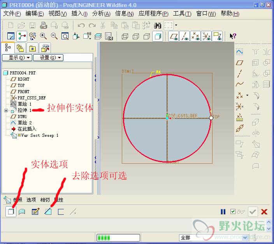Toggle the spin center icon
274x244 pixels.
pos(22,36)
